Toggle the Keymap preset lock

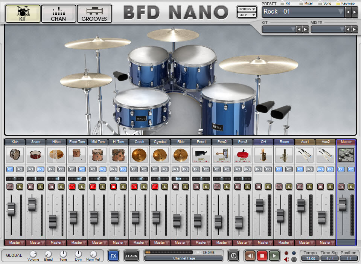tap(338, 3)
